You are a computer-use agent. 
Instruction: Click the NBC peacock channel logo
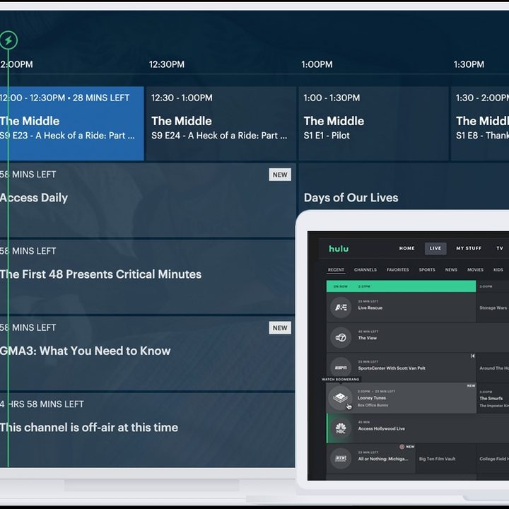coord(341,428)
